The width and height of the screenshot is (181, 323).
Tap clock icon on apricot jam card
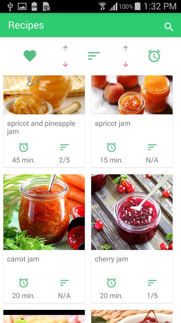[111, 147]
